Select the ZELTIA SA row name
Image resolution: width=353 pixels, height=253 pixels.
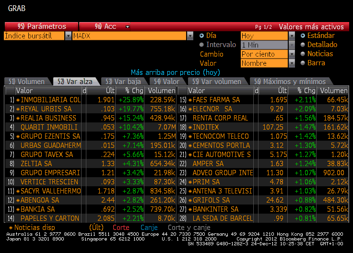(x=36, y=164)
